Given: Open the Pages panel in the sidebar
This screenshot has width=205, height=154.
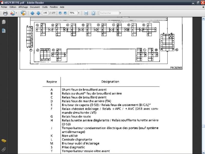Looking at the screenshot, I should [4, 22].
